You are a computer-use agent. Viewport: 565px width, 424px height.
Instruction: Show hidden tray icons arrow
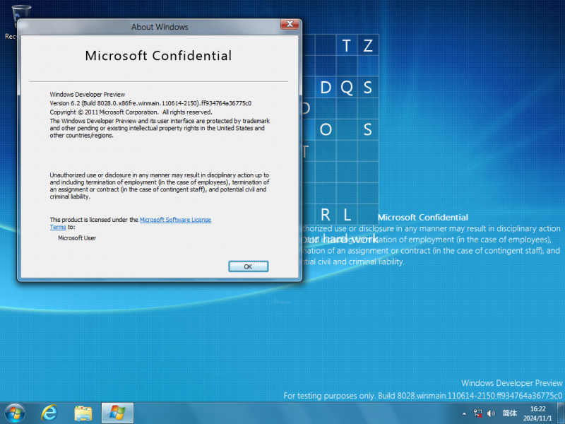coord(464,413)
